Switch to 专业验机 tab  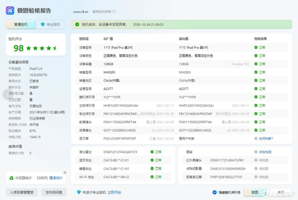[51, 25]
